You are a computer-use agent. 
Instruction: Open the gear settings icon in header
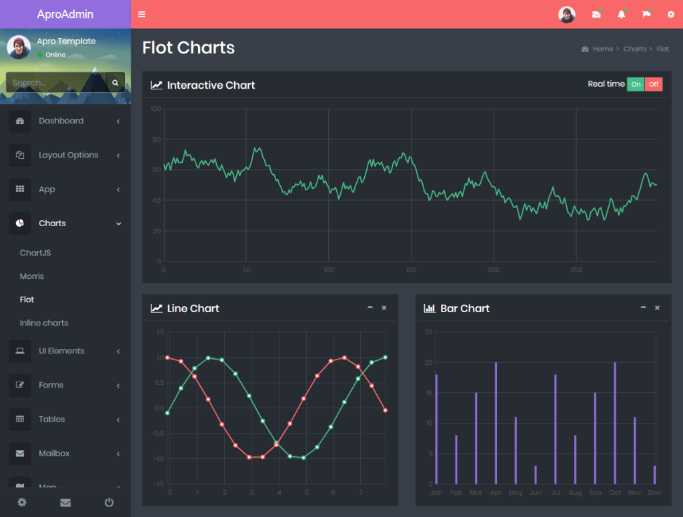coord(671,15)
